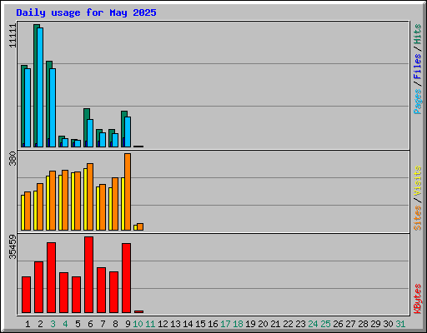
Task: Click the day 1 cyan files bar
Action: [x=28, y=108]
